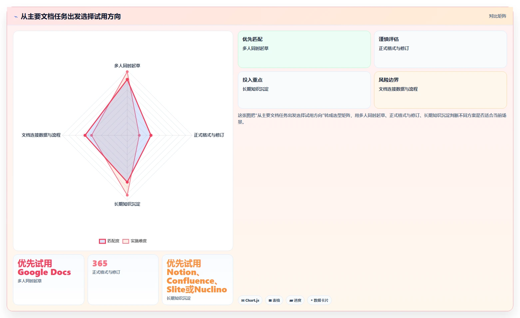Select the 长期知识沉淀 radar axis label
This screenshot has width=520, height=318.
tap(127, 204)
